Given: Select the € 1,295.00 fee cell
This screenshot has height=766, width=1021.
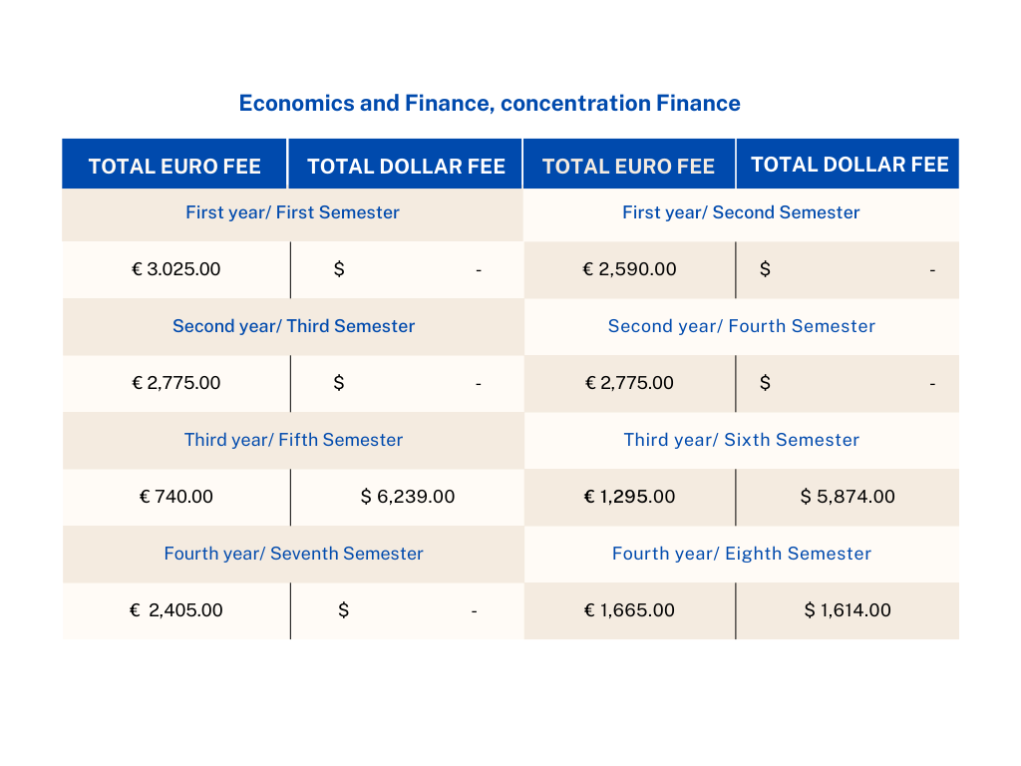Looking at the screenshot, I should 630,497.
